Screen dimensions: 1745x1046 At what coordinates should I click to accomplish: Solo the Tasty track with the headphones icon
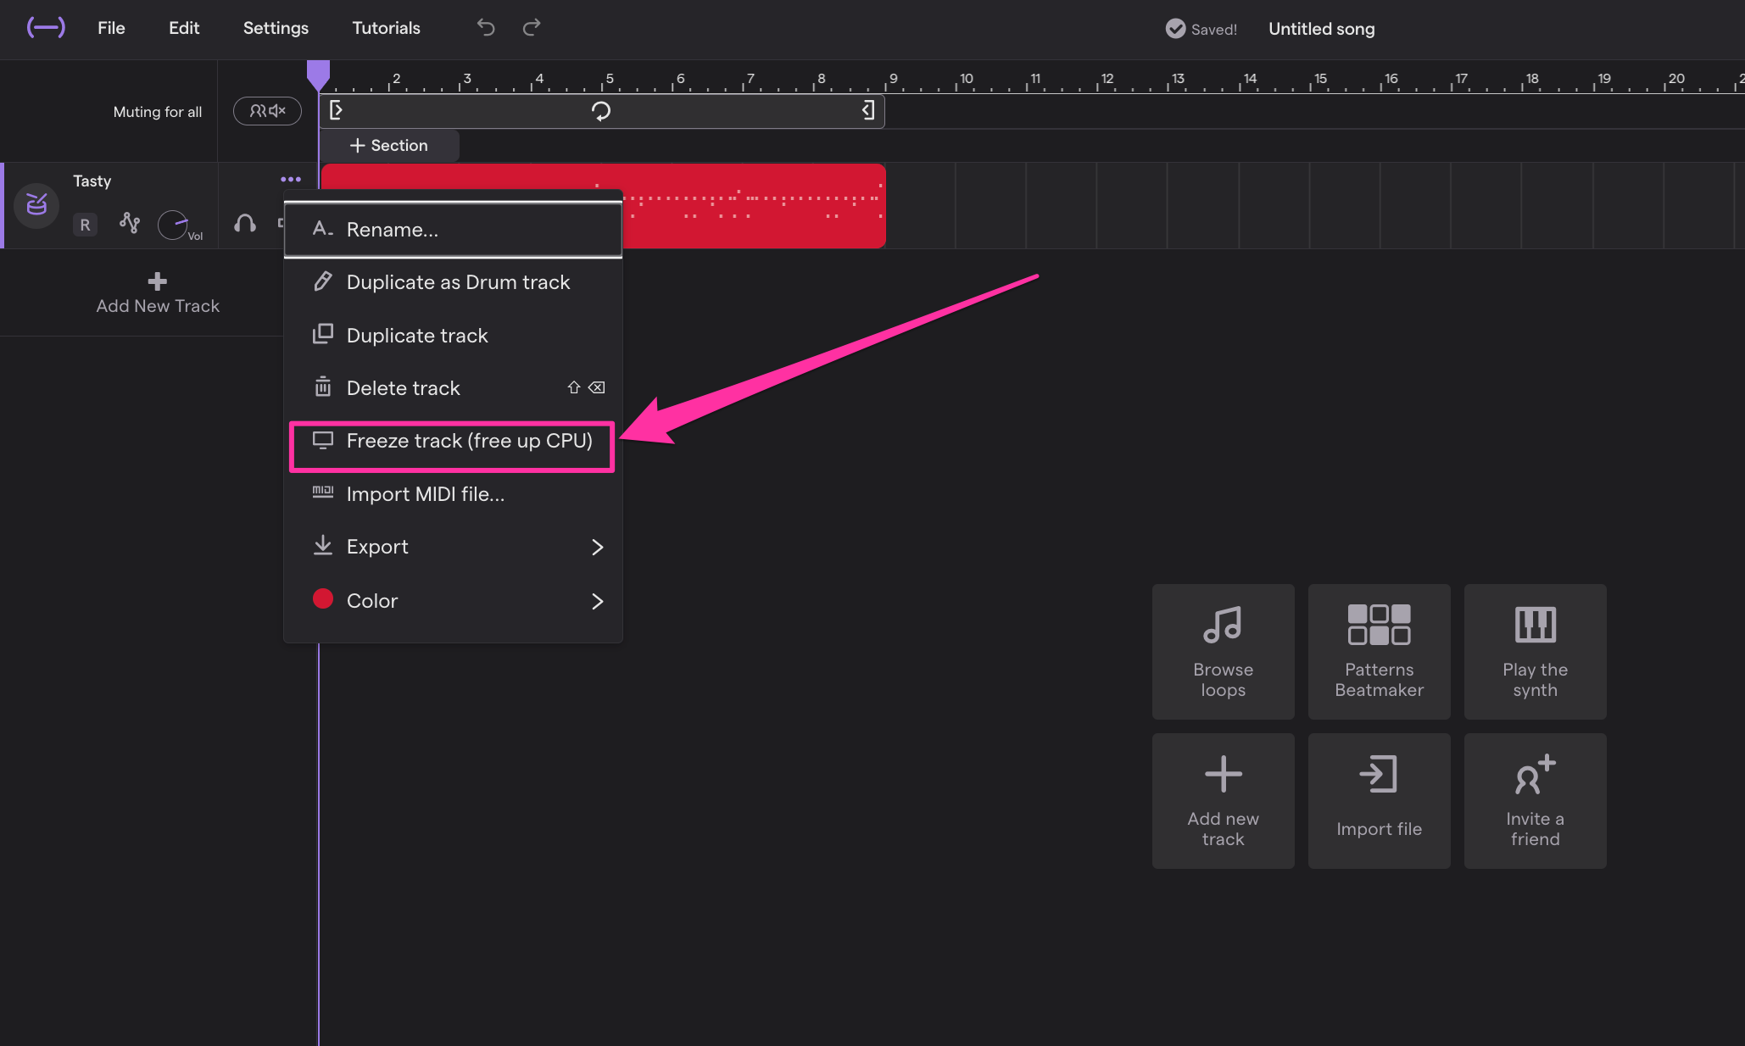[245, 224]
